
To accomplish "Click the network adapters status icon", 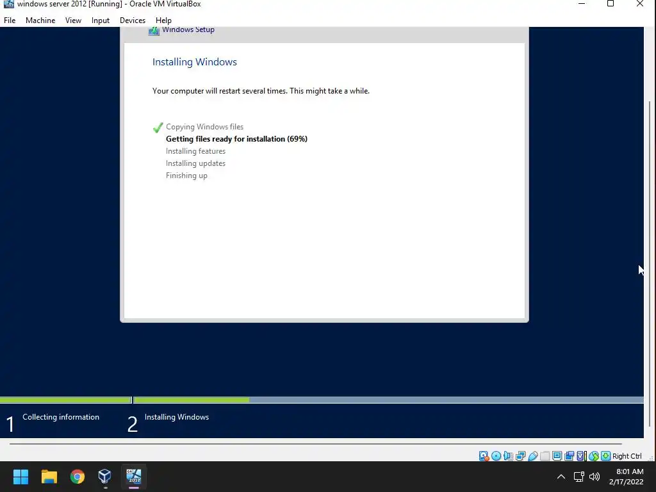I will click(520, 456).
